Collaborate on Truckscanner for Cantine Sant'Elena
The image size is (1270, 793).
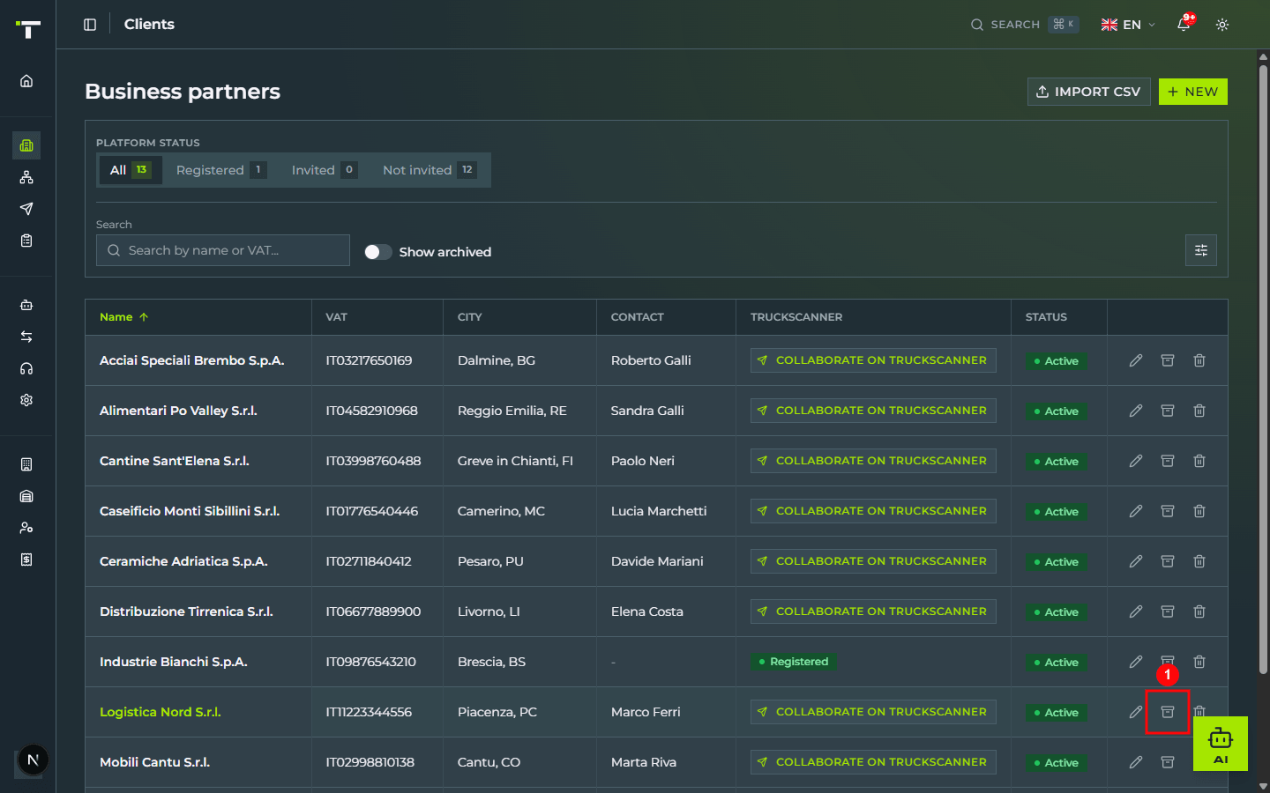873,461
